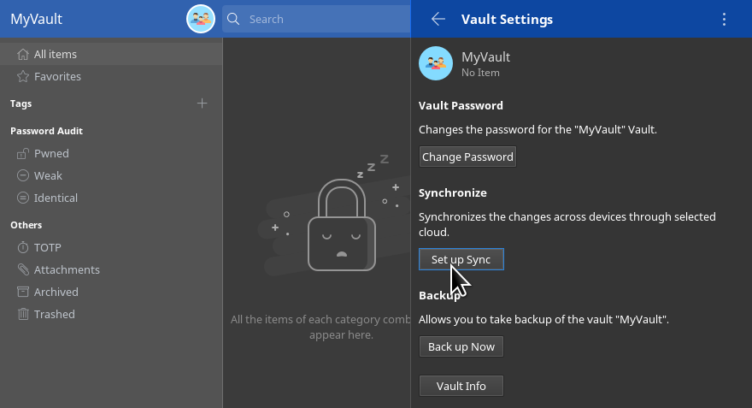
Task: Open the three-dot options menu
Action: click(x=725, y=19)
